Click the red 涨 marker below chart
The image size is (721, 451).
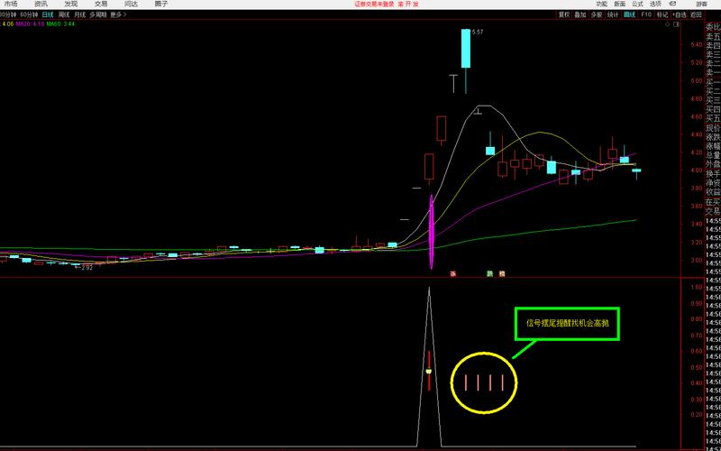453,273
